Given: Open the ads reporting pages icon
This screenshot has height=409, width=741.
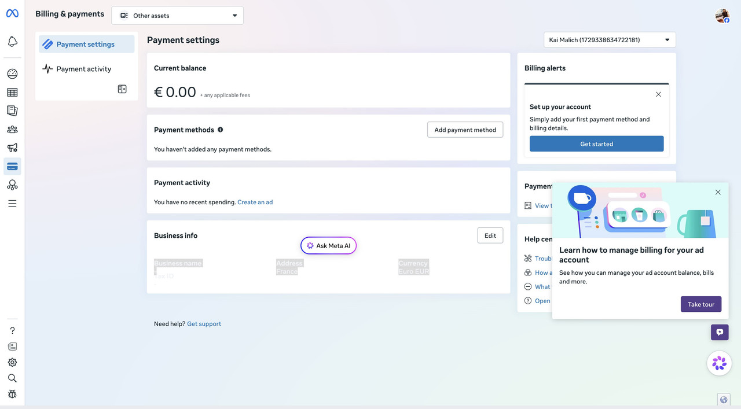Looking at the screenshot, I should point(12,110).
